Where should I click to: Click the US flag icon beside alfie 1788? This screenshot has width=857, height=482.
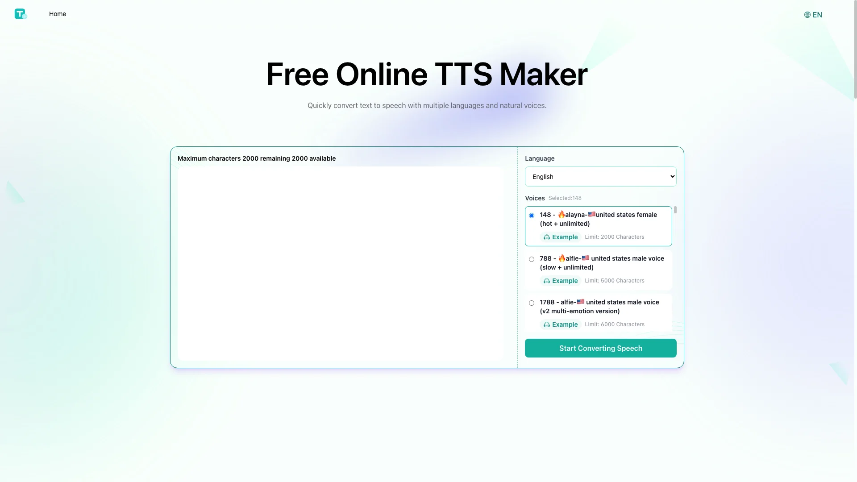[x=580, y=302]
